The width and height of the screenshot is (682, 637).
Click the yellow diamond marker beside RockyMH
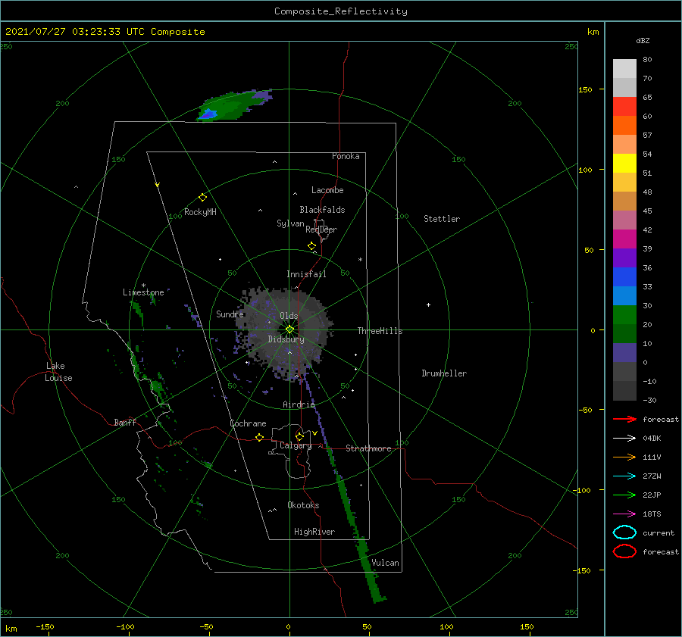tap(202, 198)
